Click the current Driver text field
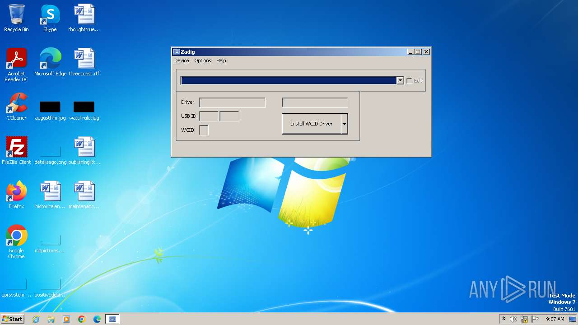This screenshot has width=578, height=325. tap(232, 102)
